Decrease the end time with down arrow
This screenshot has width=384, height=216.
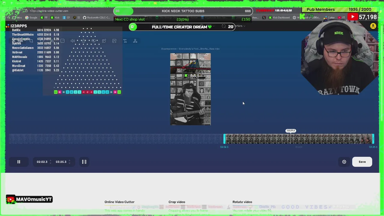(69, 163)
